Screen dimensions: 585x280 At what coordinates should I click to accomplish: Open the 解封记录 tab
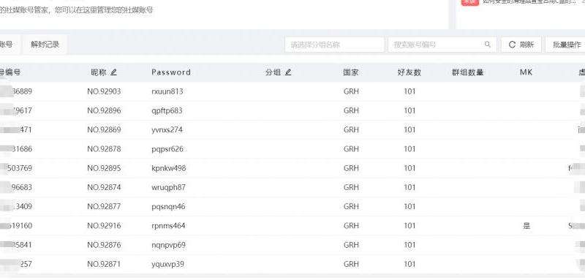click(45, 45)
